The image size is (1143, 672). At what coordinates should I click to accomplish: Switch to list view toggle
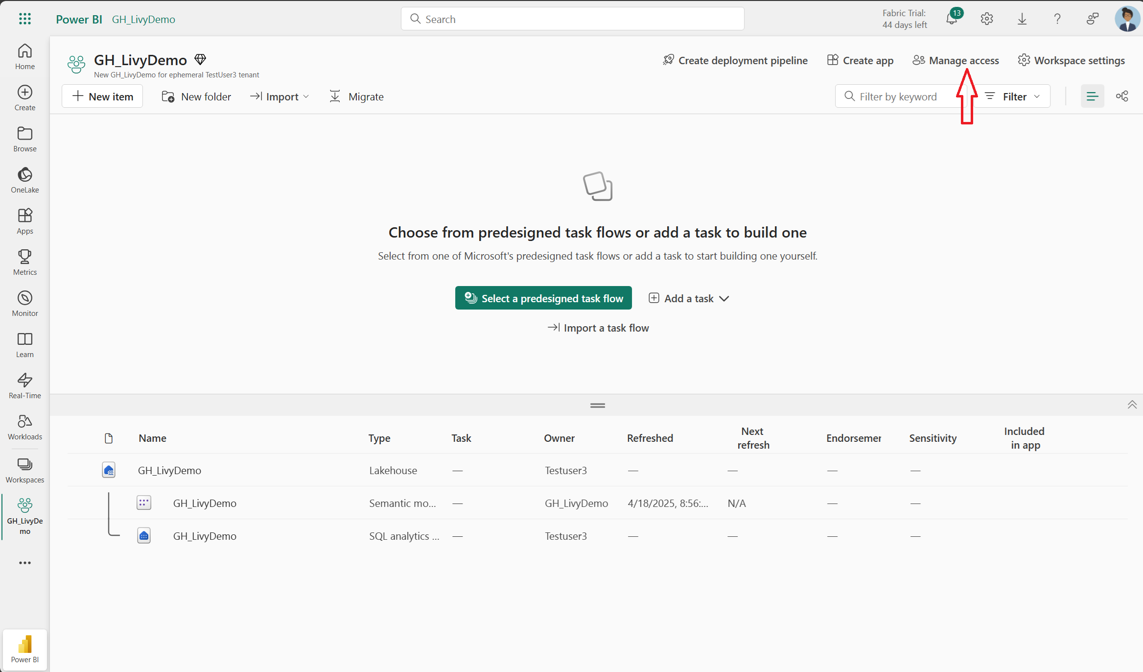tap(1092, 96)
